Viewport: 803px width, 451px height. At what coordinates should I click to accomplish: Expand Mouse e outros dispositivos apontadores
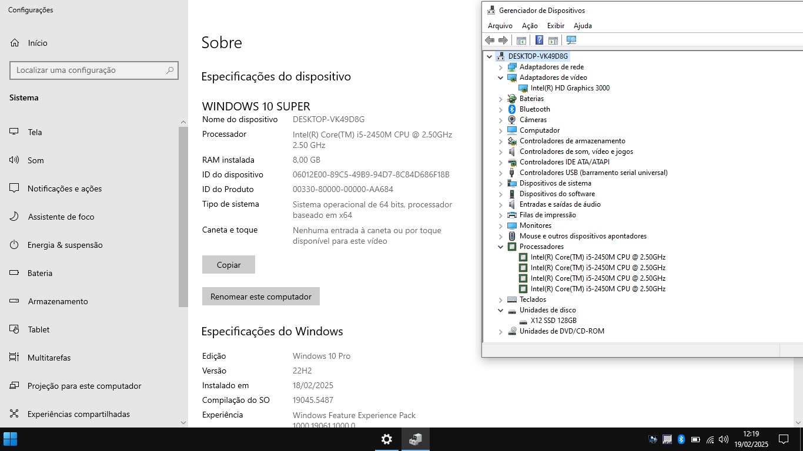tap(501, 236)
